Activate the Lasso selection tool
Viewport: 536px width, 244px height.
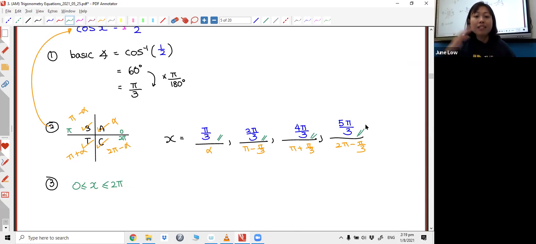195,20
